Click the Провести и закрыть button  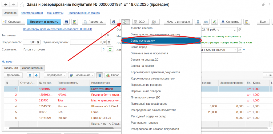click(x=44, y=22)
